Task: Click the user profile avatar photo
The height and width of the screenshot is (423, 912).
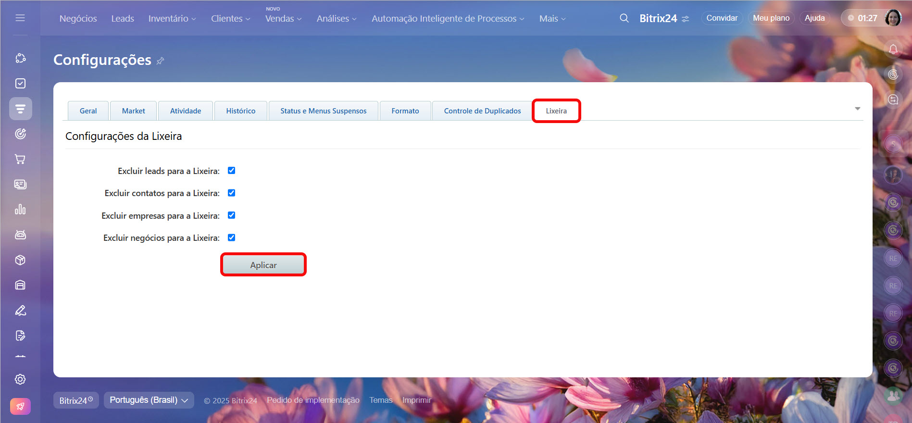Action: [893, 18]
